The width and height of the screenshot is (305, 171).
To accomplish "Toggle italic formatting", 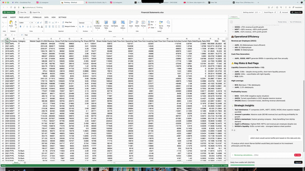I will (23, 27).
